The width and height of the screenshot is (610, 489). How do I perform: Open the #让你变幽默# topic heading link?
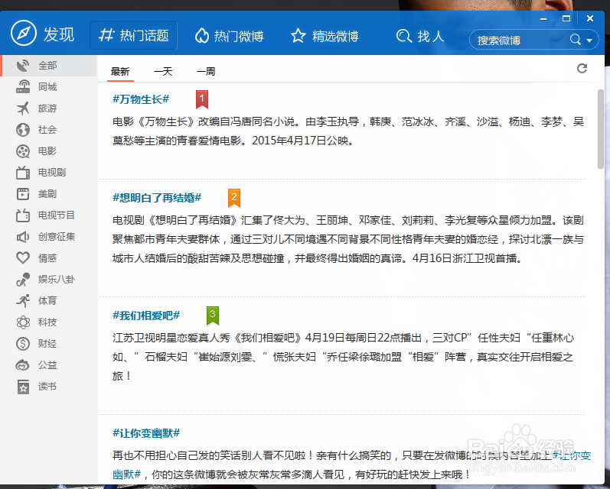point(146,433)
